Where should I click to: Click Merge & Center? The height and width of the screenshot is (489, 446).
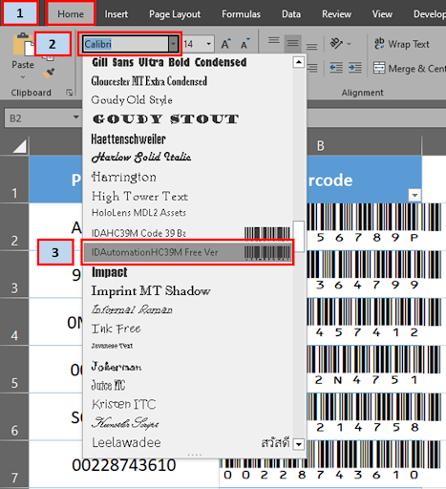[410, 68]
